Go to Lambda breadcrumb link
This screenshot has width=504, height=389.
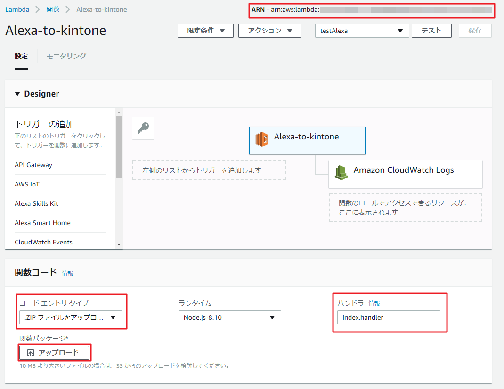(x=17, y=9)
